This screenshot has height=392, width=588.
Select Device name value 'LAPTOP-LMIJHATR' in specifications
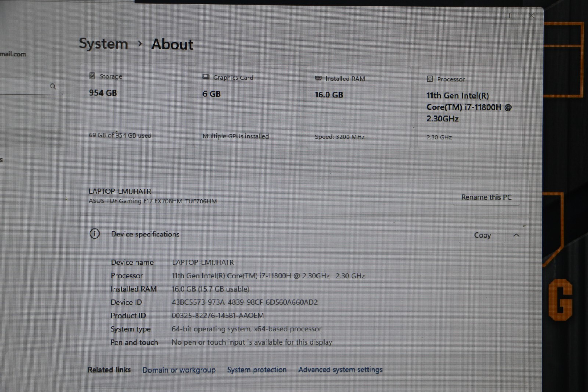(203, 262)
